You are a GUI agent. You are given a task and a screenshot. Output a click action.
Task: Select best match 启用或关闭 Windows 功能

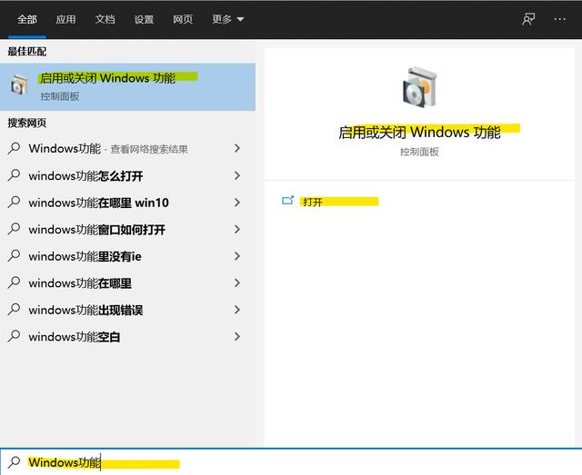tap(127, 87)
